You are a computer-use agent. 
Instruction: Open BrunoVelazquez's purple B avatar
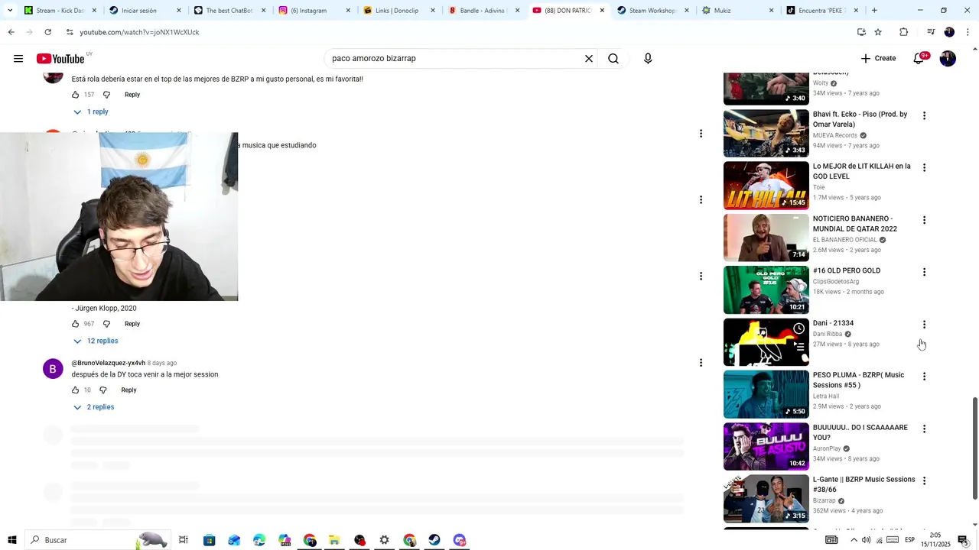[53, 369]
